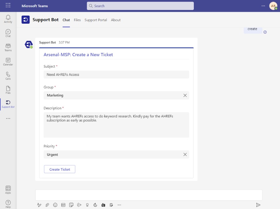Open the Support Portal tab
This screenshot has height=209, width=280.
click(x=96, y=20)
